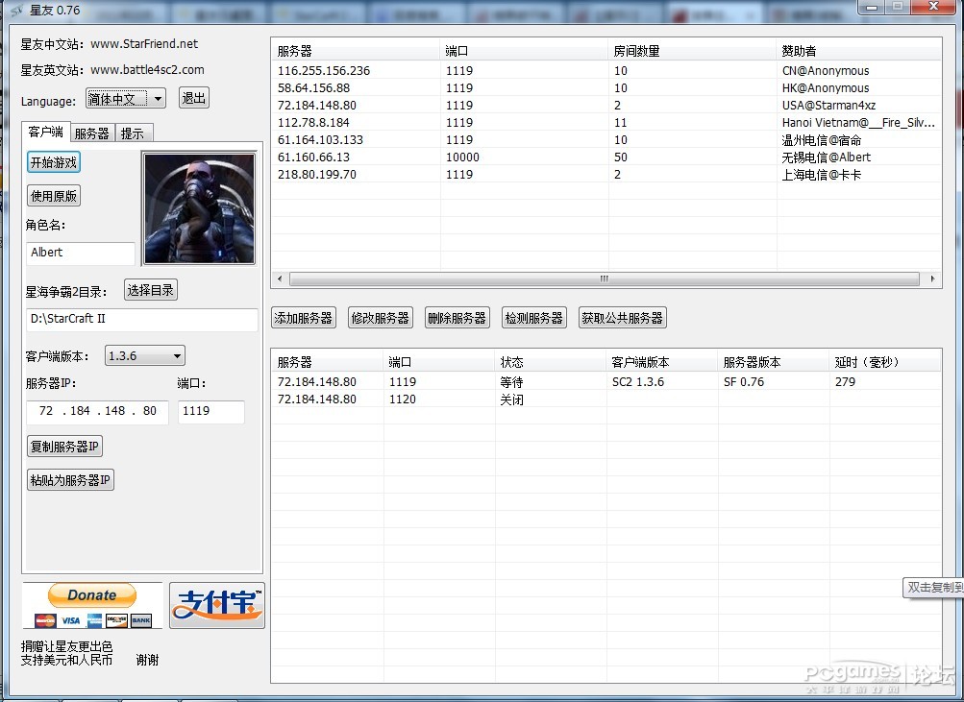Select bottom list row with port 1119 等待
Screen dimensions: 964x702
606,382
